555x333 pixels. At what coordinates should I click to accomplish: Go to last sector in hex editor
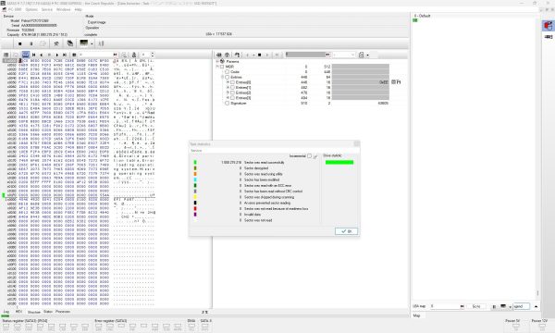pos(65,55)
